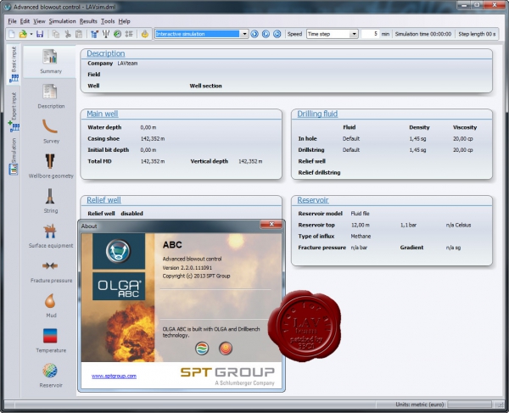Screen dimensions: 509x413
Task: Open the Drilling fluid heading link
Action: click(317, 114)
